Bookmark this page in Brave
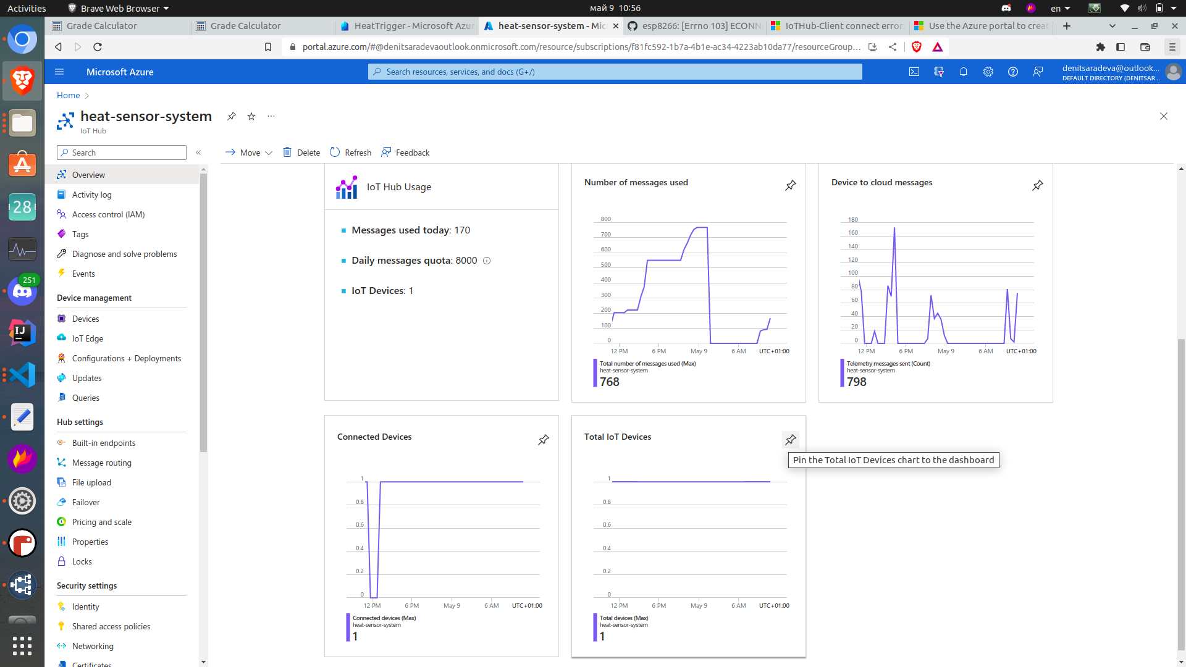The width and height of the screenshot is (1186, 667). [x=268, y=47]
